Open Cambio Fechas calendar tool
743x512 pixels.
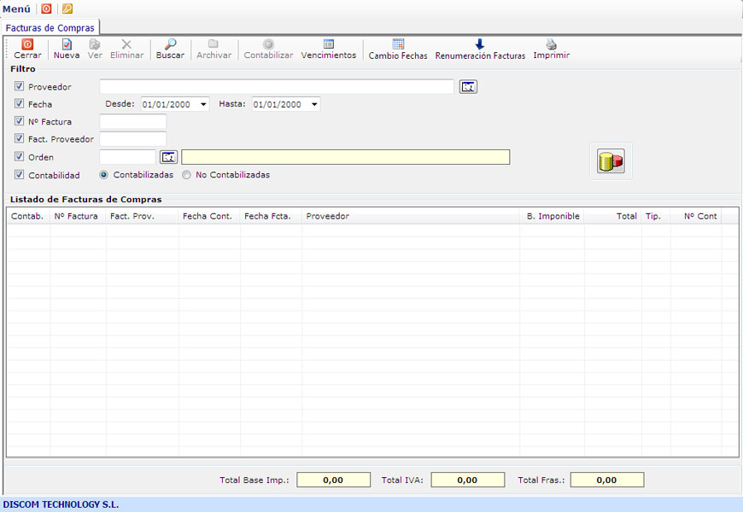point(398,44)
